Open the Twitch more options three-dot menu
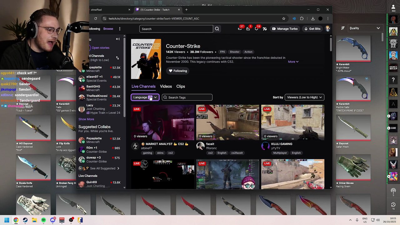The width and height of the screenshot is (400, 225). [120, 29]
